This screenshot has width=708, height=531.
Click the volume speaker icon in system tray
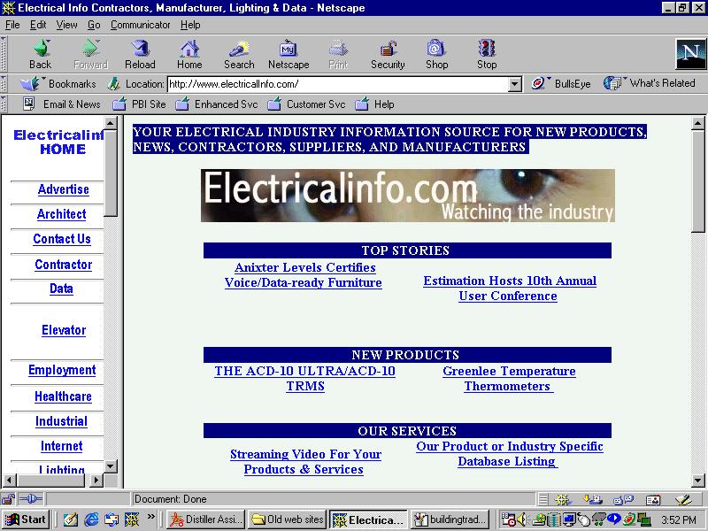[x=521, y=519]
